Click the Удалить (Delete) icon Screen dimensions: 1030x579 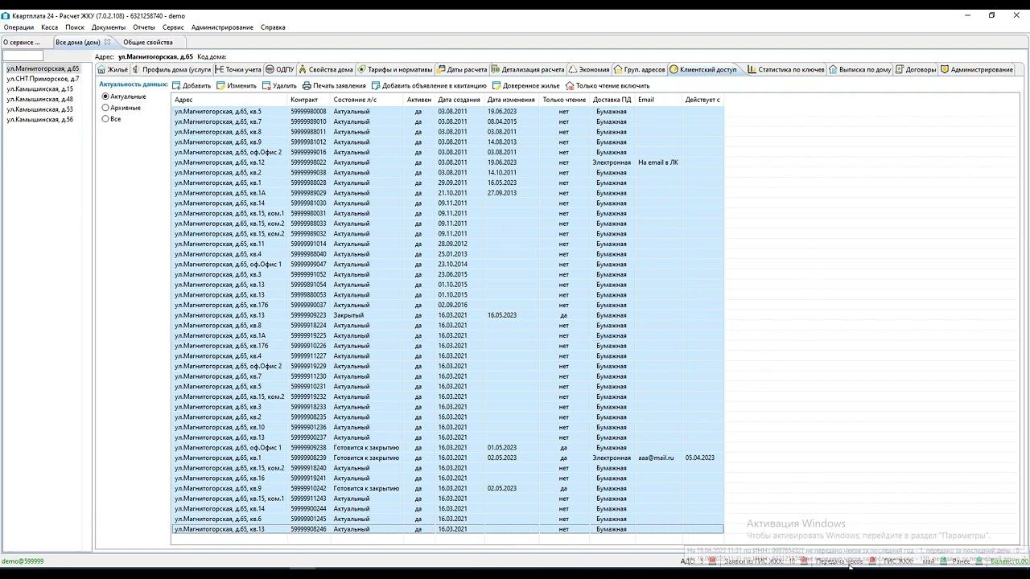tap(266, 85)
